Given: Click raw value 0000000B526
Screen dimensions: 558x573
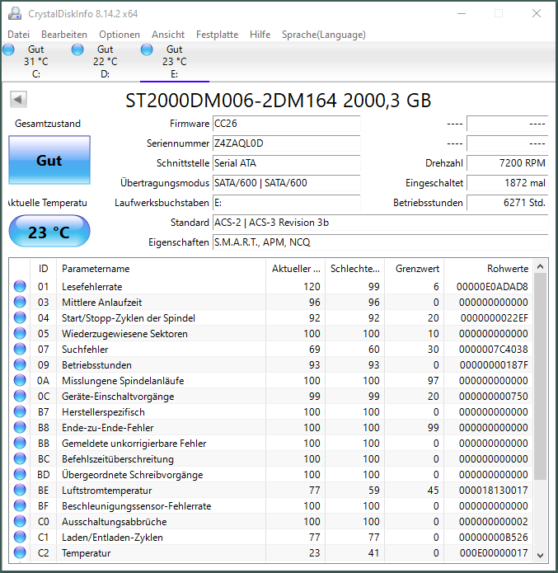Looking at the screenshot, I should [494, 538].
